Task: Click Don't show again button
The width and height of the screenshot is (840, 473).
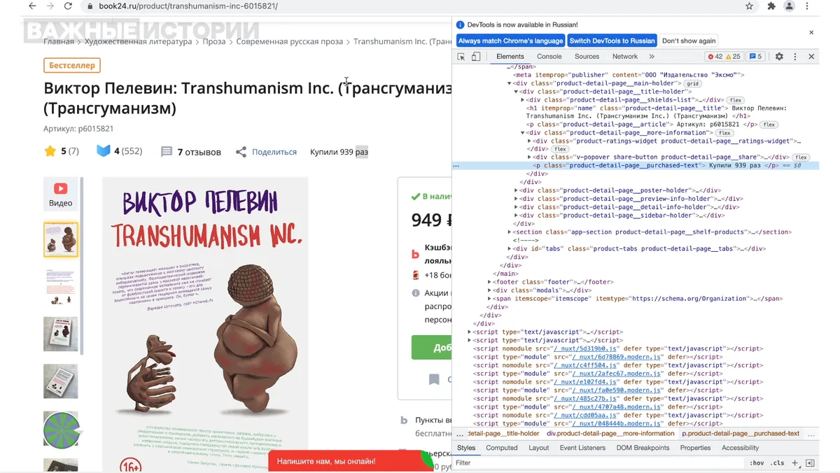Action: tap(689, 41)
